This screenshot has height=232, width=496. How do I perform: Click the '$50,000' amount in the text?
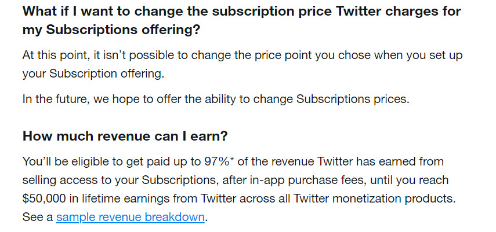click(x=44, y=199)
